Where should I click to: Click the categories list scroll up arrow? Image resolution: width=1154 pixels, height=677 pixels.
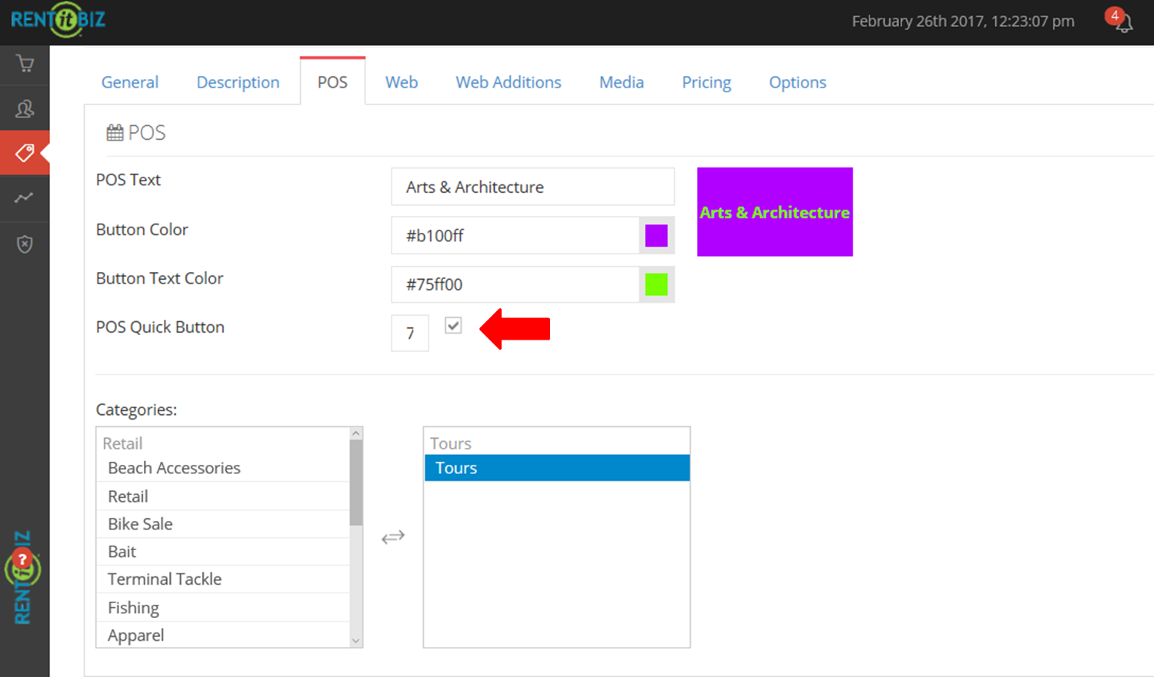click(355, 434)
